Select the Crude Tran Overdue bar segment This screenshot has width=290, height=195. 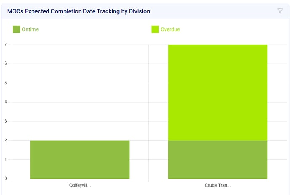217,92
